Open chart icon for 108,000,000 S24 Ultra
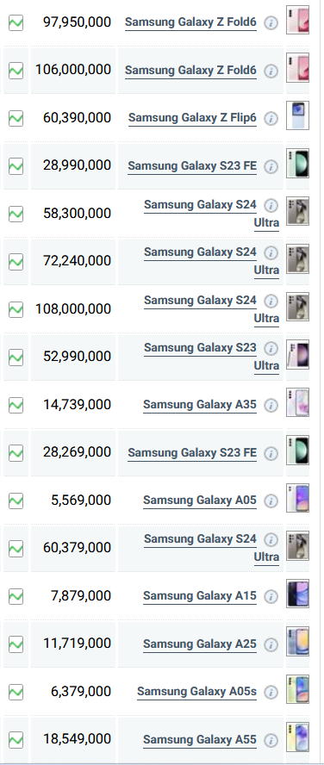This screenshot has width=324, height=765. (x=16, y=310)
